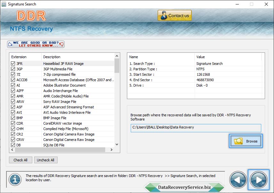Toggle the AIFF extension checkbox
This screenshot has width=274, height=193.
13,90
